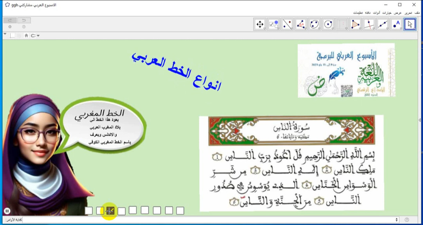The width and height of the screenshot is (423, 225).
Task: Open the نافذة (Window) menu
Action: 367,13
